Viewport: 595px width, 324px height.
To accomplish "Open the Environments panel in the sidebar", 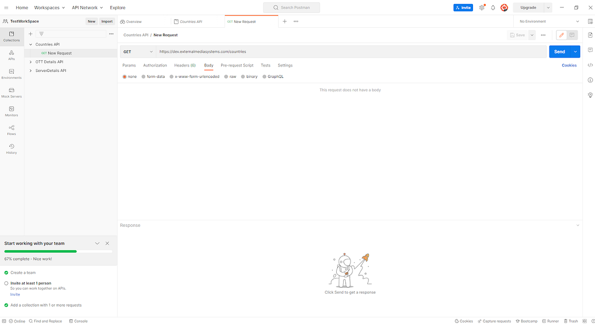I will click(x=11, y=73).
